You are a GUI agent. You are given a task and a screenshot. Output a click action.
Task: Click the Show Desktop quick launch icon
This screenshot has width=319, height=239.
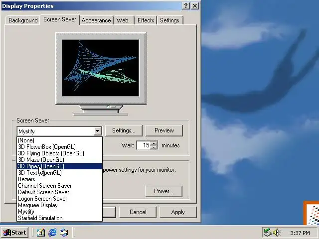(x=40, y=233)
